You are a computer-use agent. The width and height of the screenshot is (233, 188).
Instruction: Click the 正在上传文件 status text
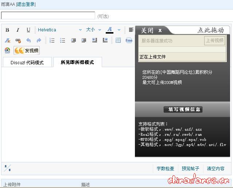(153, 57)
